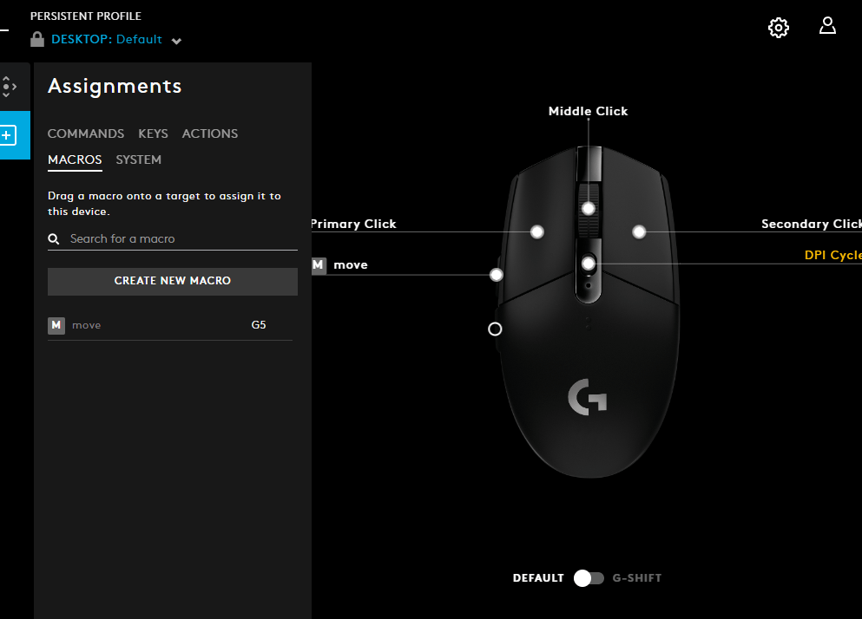Click the M icon of move macro row

(56, 325)
